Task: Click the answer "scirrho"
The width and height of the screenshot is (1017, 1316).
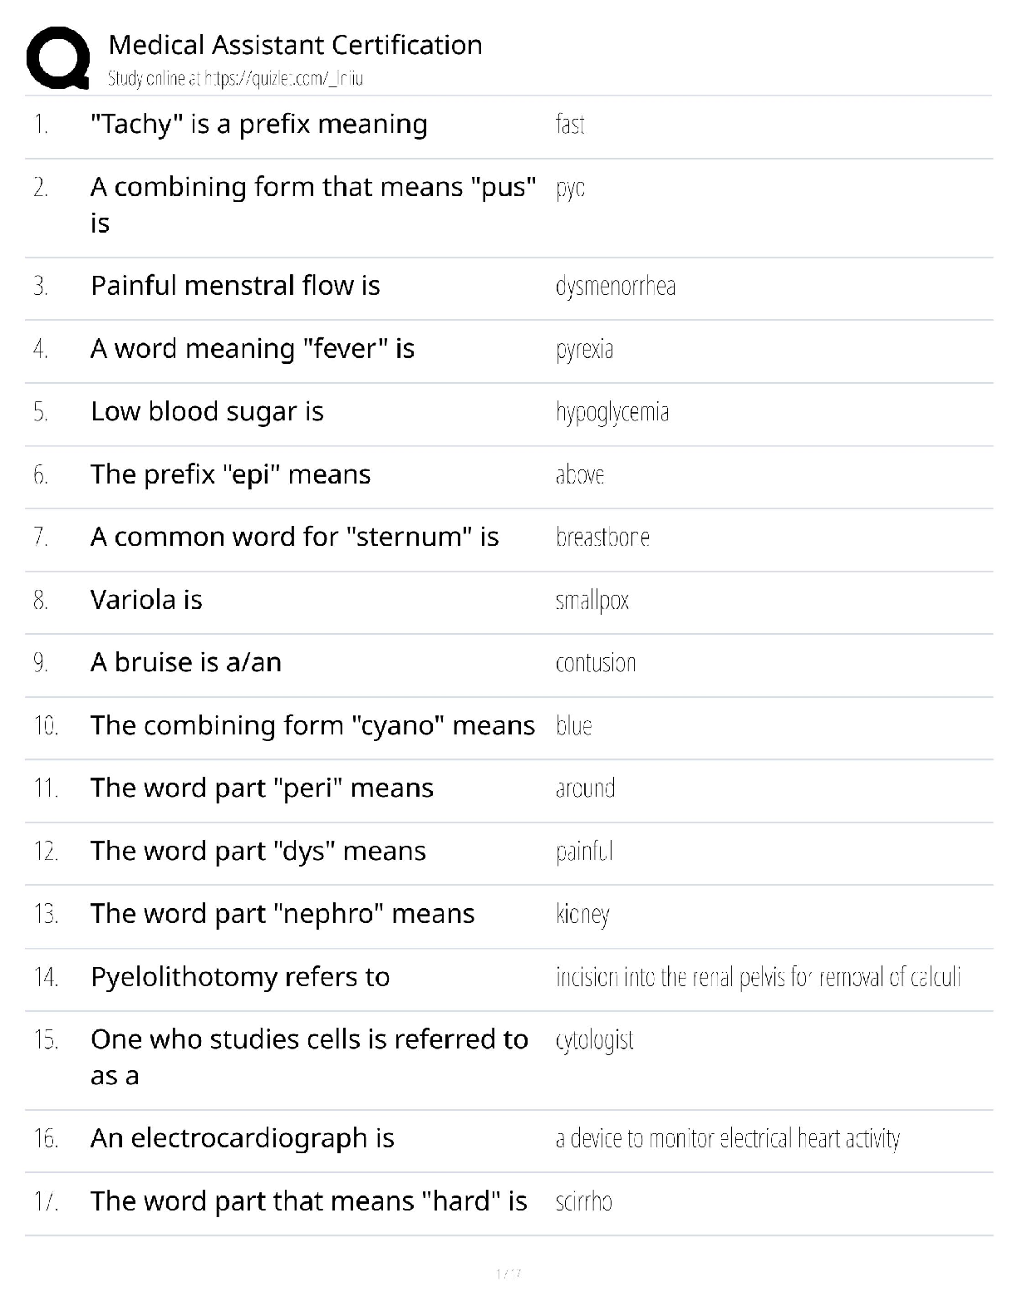Action: (583, 1201)
